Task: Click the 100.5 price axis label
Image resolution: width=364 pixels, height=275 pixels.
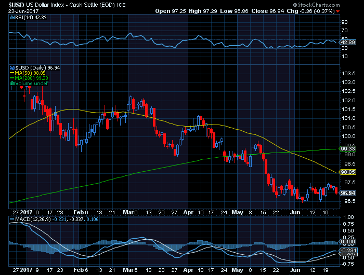Action: tap(348, 128)
